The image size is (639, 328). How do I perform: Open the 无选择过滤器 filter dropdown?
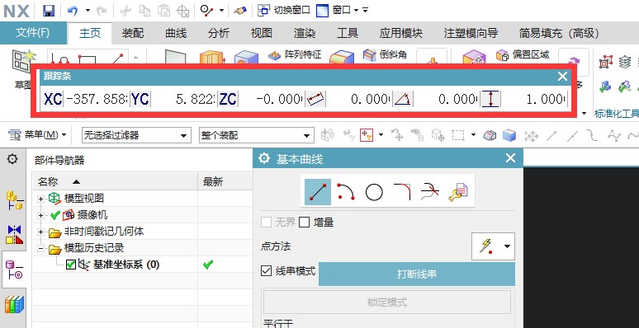click(x=136, y=135)
